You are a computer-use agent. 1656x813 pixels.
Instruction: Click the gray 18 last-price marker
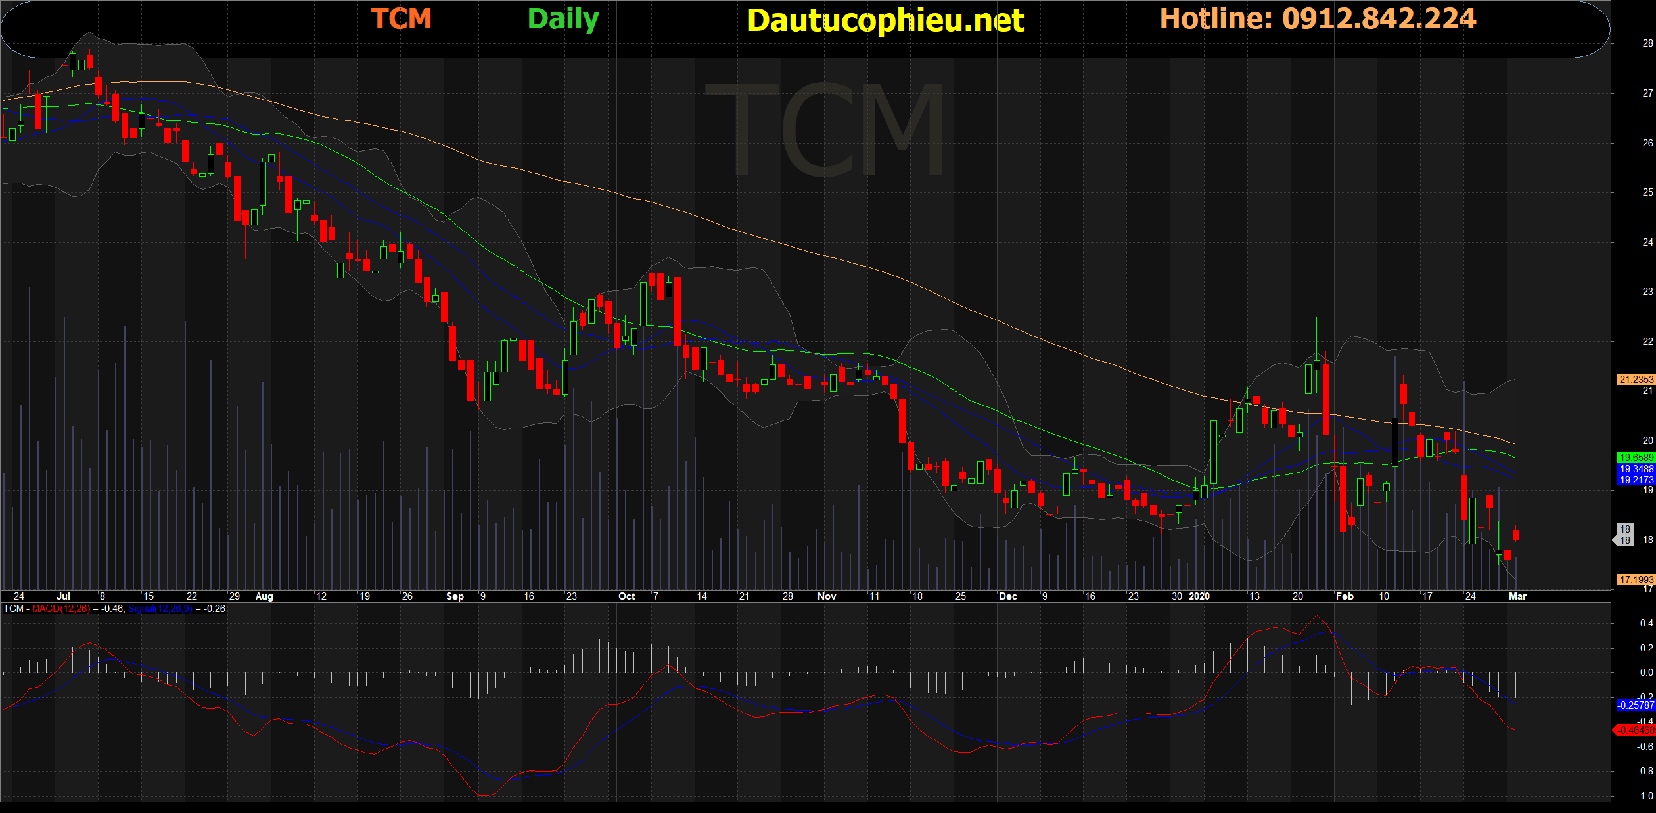click(1625, 535)
